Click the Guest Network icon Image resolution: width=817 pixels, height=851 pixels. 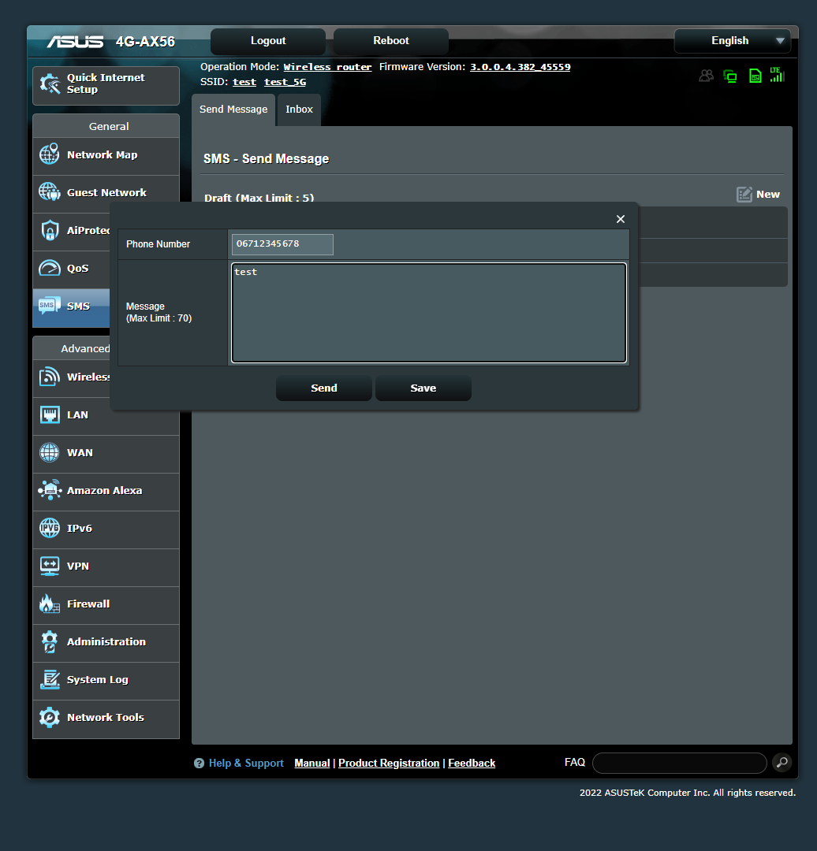pos(50,191)
